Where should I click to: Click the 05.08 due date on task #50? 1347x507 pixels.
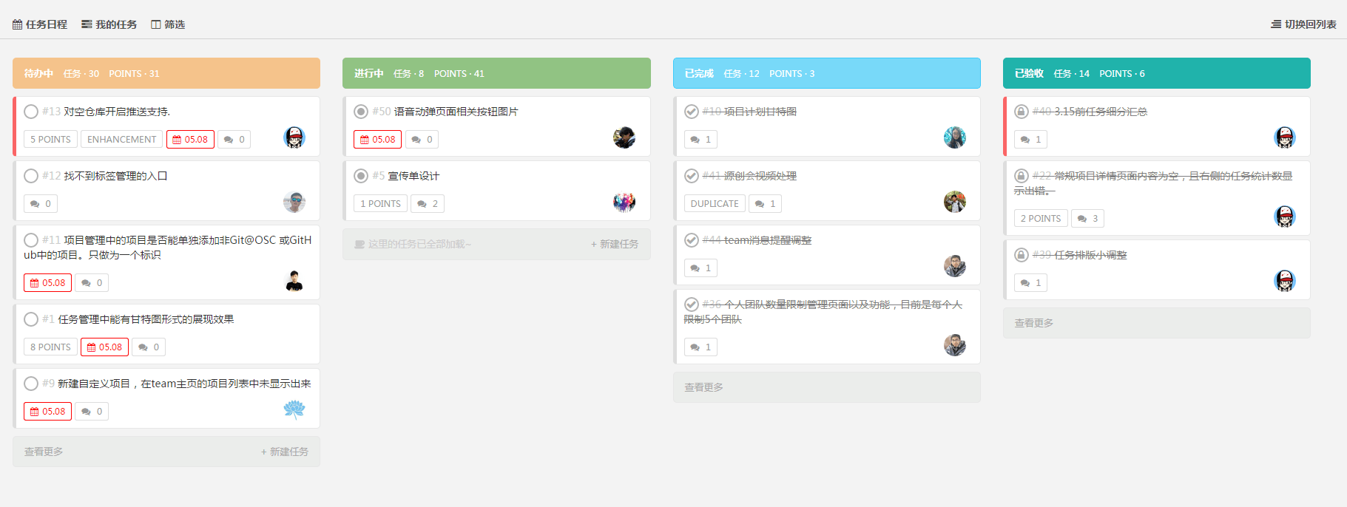click(377, 140)
